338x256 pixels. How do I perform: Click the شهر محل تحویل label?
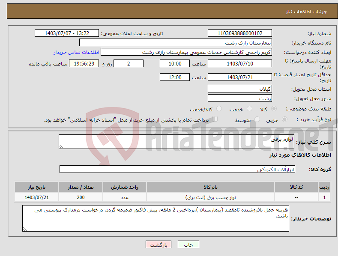[313, 98]
